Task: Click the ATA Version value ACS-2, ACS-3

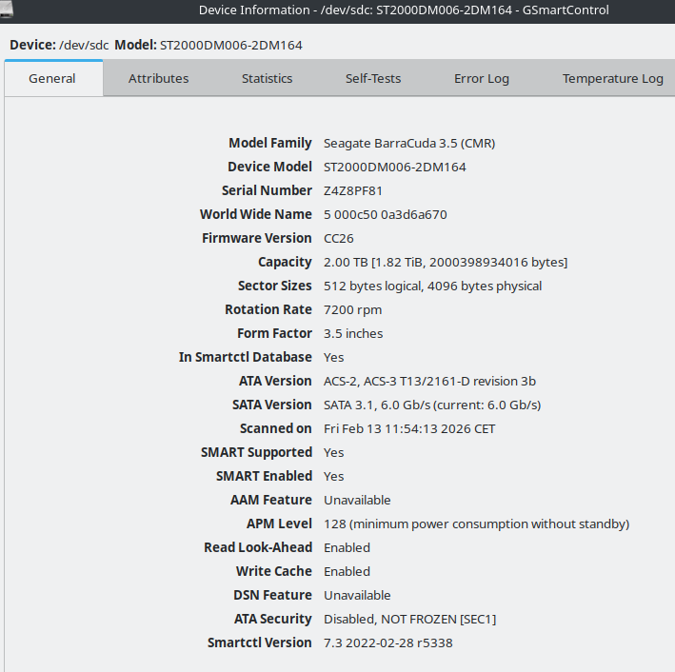Action: [x=429, y=381]
